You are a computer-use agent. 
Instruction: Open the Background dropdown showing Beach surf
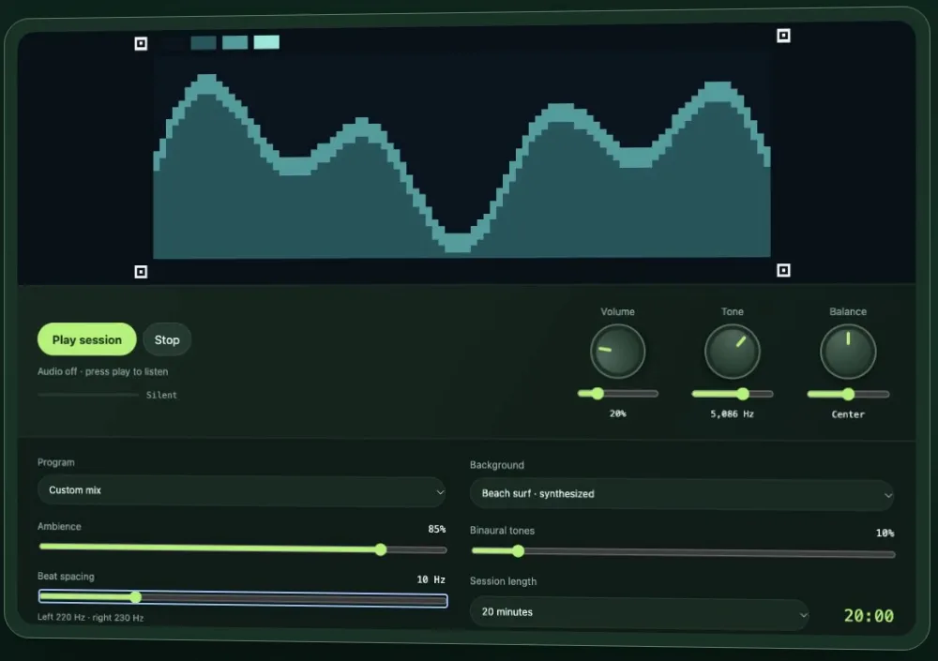tap(682, 494)
